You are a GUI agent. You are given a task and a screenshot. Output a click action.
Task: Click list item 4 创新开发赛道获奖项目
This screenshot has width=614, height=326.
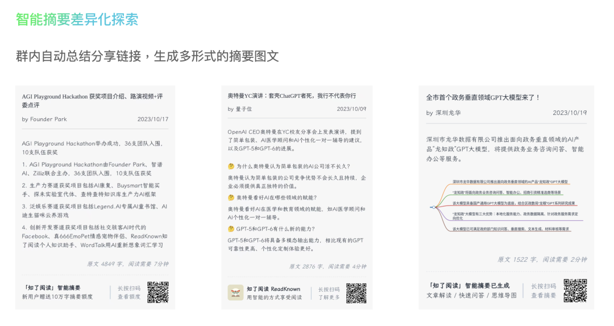(94, 236)
